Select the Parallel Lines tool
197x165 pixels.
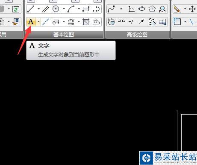coord(46,9)
